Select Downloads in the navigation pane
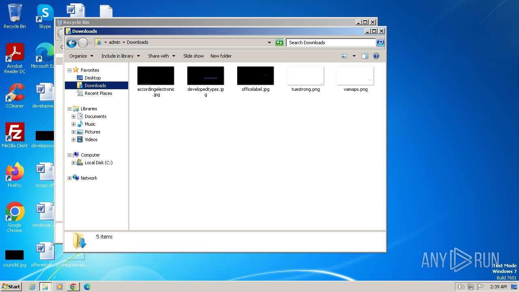The height and width of the screenshot is (292, 519). pyautogui.click(x=96, y=86)
